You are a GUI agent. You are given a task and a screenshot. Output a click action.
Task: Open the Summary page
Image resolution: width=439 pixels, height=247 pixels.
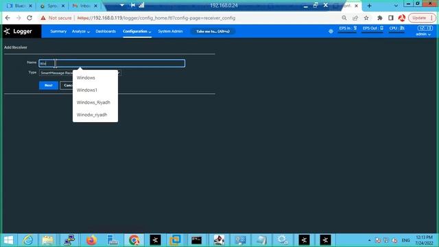coord(58,32)
